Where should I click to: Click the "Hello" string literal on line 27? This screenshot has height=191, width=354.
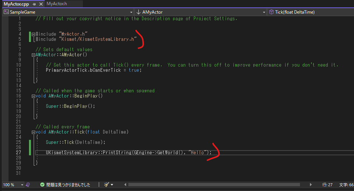click(x=197, y=153)
